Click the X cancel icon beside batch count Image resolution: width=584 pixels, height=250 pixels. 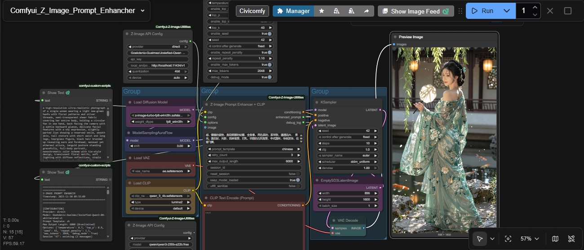pyautogui.click(x=550, y=11)
